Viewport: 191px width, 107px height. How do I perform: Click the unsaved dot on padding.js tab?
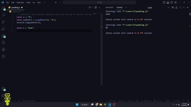22,7
